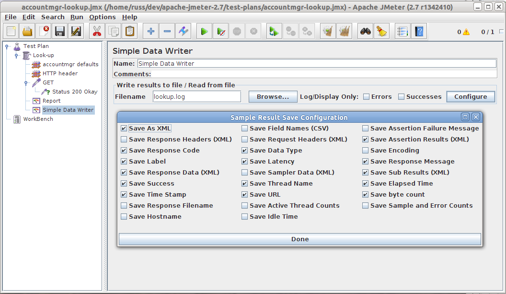Expand all tree nodes with the plus icon
Viewport: 506px width, 294px height.
tap(151, 31)
